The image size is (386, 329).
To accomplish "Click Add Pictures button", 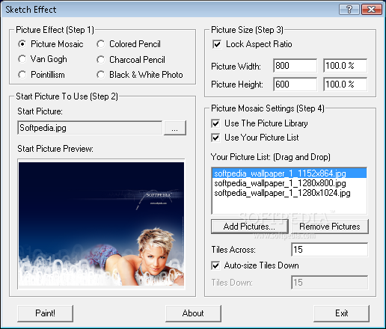I will 250,227.
